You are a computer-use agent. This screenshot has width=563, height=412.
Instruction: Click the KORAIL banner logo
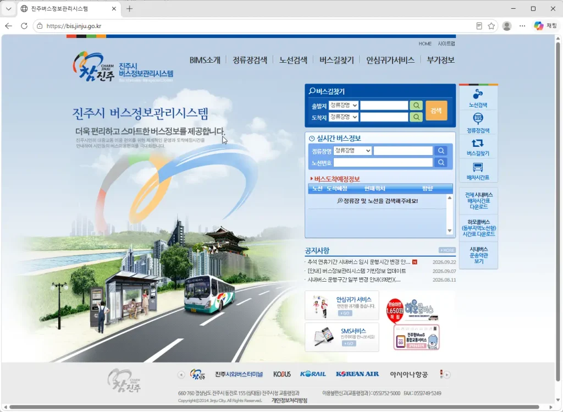click(313, 374)
